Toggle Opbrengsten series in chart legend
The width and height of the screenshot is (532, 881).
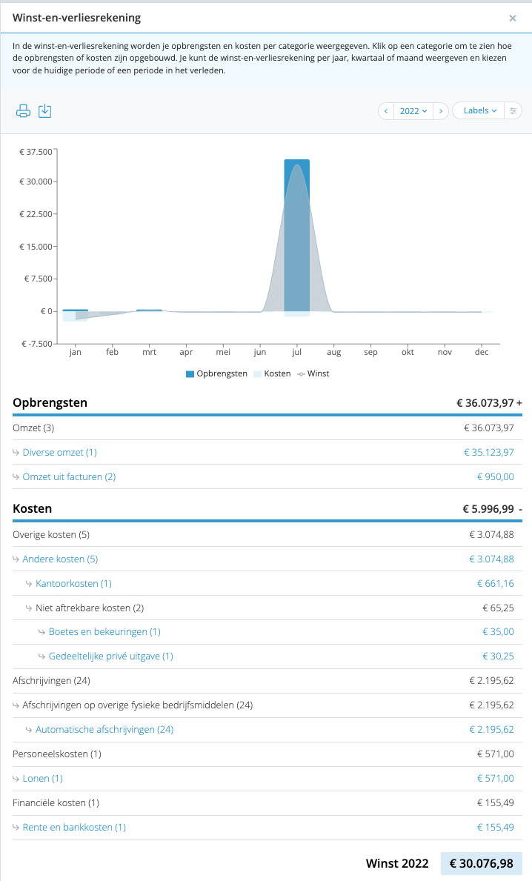(217, 373)
